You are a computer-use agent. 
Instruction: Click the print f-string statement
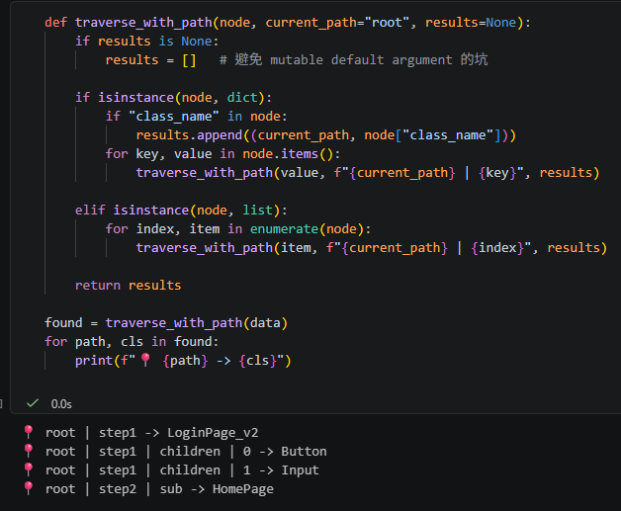coord(183,361)
